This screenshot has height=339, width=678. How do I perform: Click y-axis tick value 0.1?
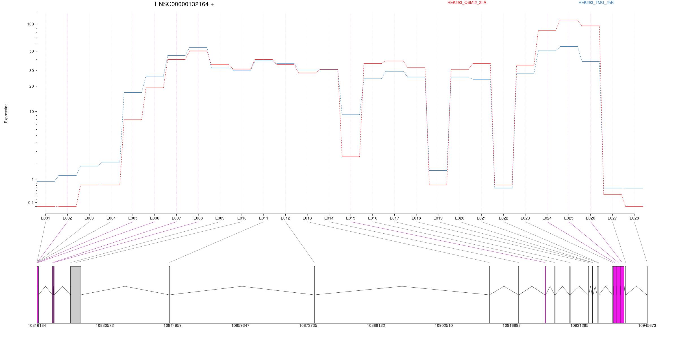(x=31, y=203)
